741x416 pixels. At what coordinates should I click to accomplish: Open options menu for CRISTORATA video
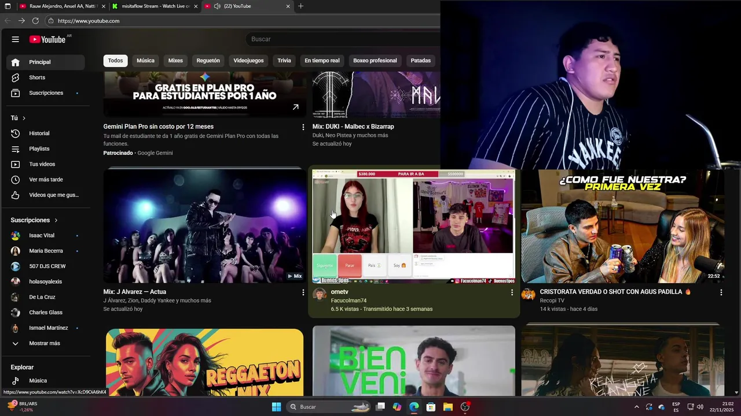721,292
